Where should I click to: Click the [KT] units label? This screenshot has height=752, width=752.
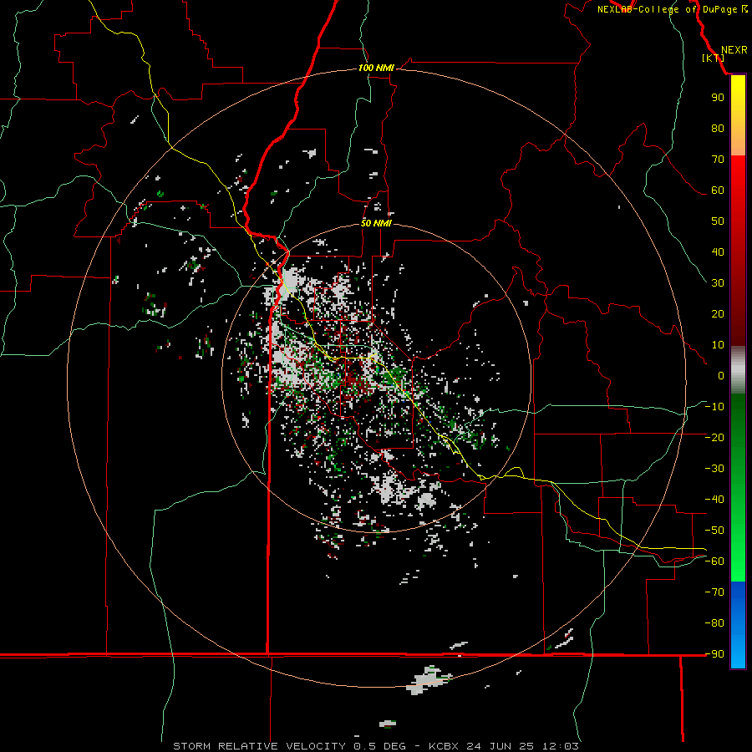pos(713,58)
